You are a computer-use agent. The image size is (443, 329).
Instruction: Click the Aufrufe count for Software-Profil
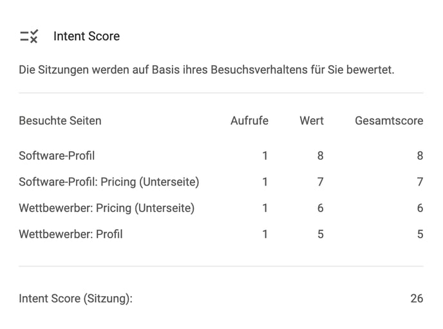[x=265, y=156]
